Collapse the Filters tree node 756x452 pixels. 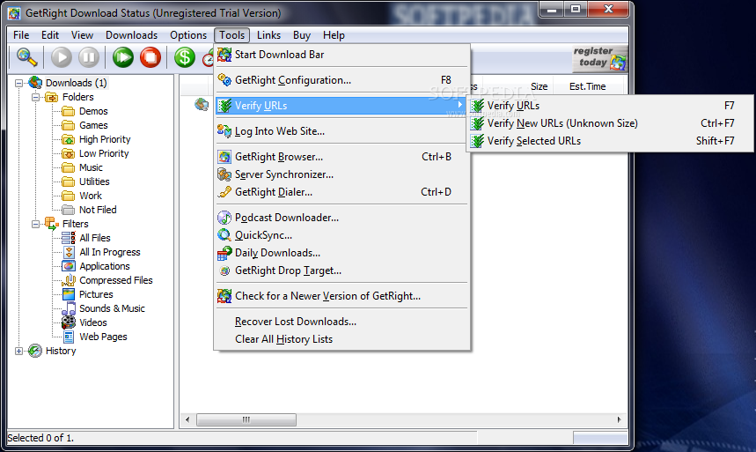pos(36,224)
